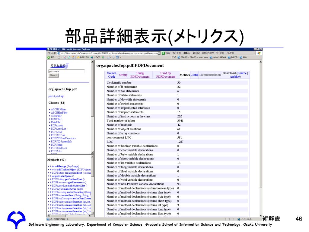The height and width of the screenshot is (232, 309).
Task: Open the あんてな links-bar shortcut
Action: [233, 57]
